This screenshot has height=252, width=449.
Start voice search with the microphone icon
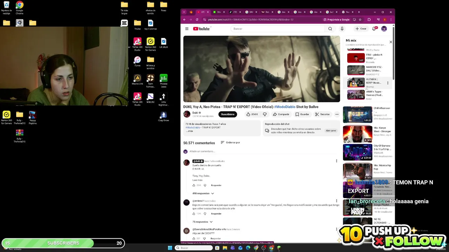342,29
